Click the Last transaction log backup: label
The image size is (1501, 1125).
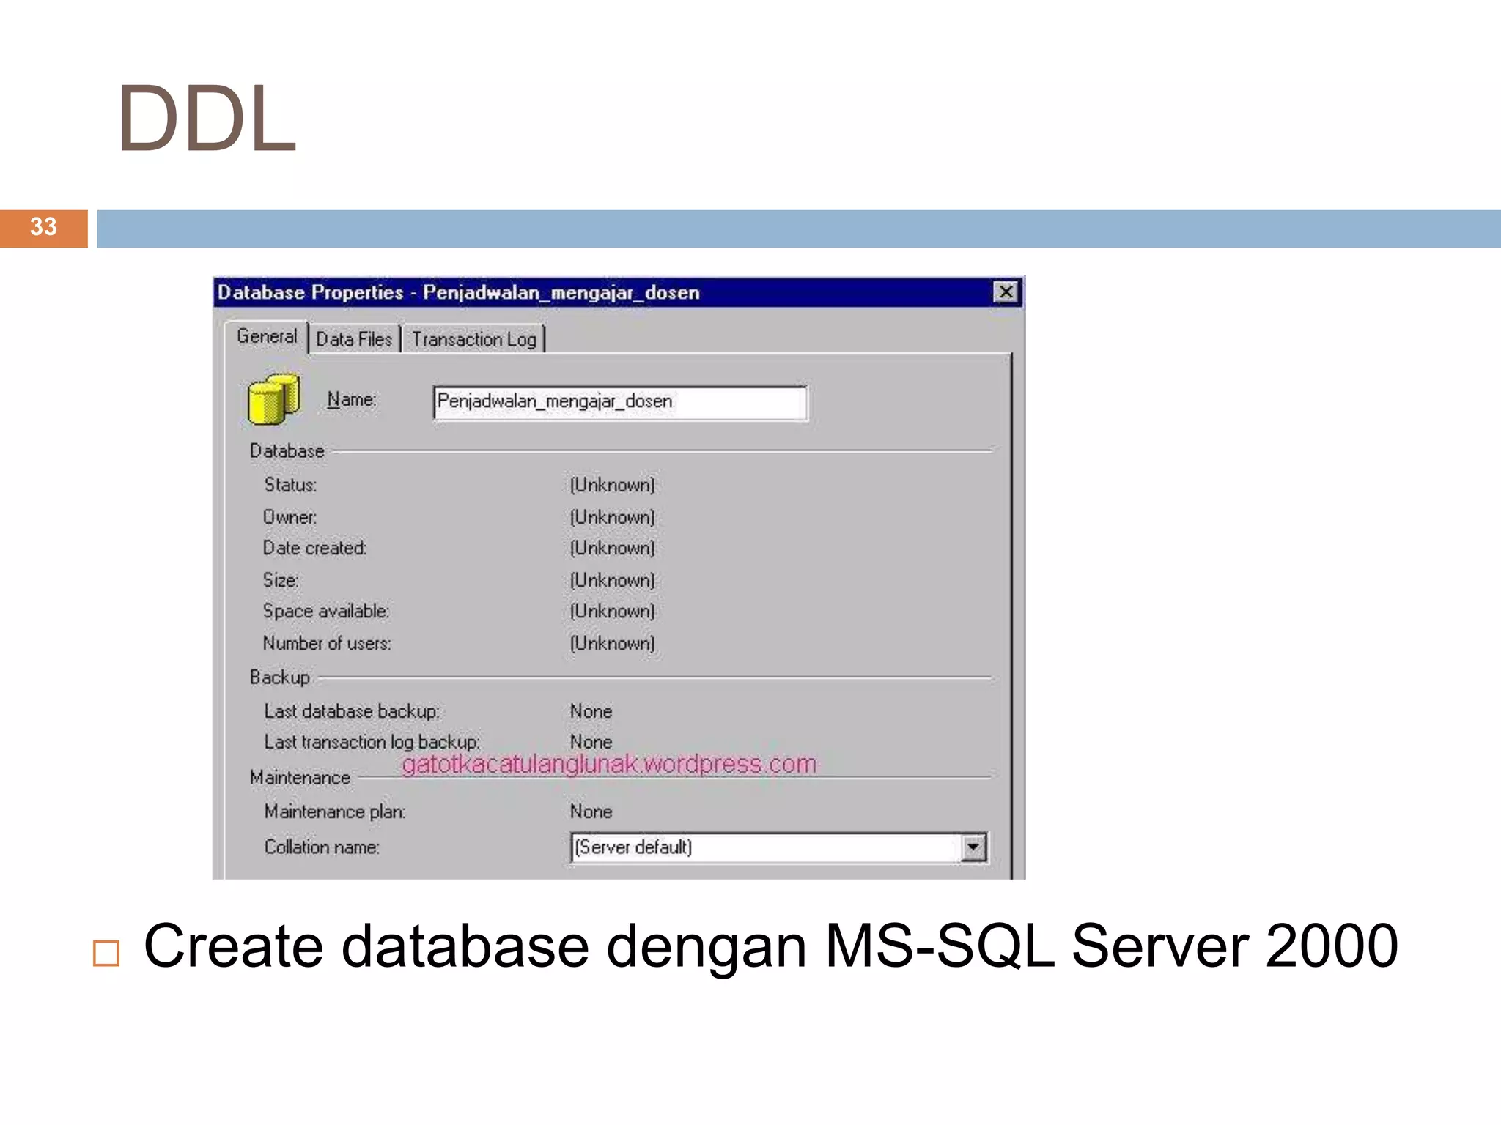372,742
